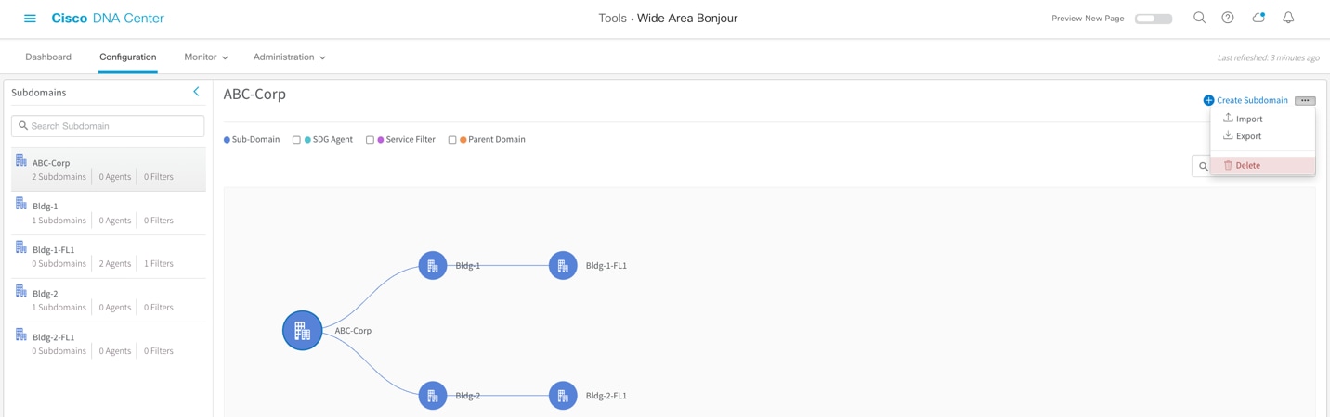Select the Bldg-1-FL1 node in topology

coord(563,266)
